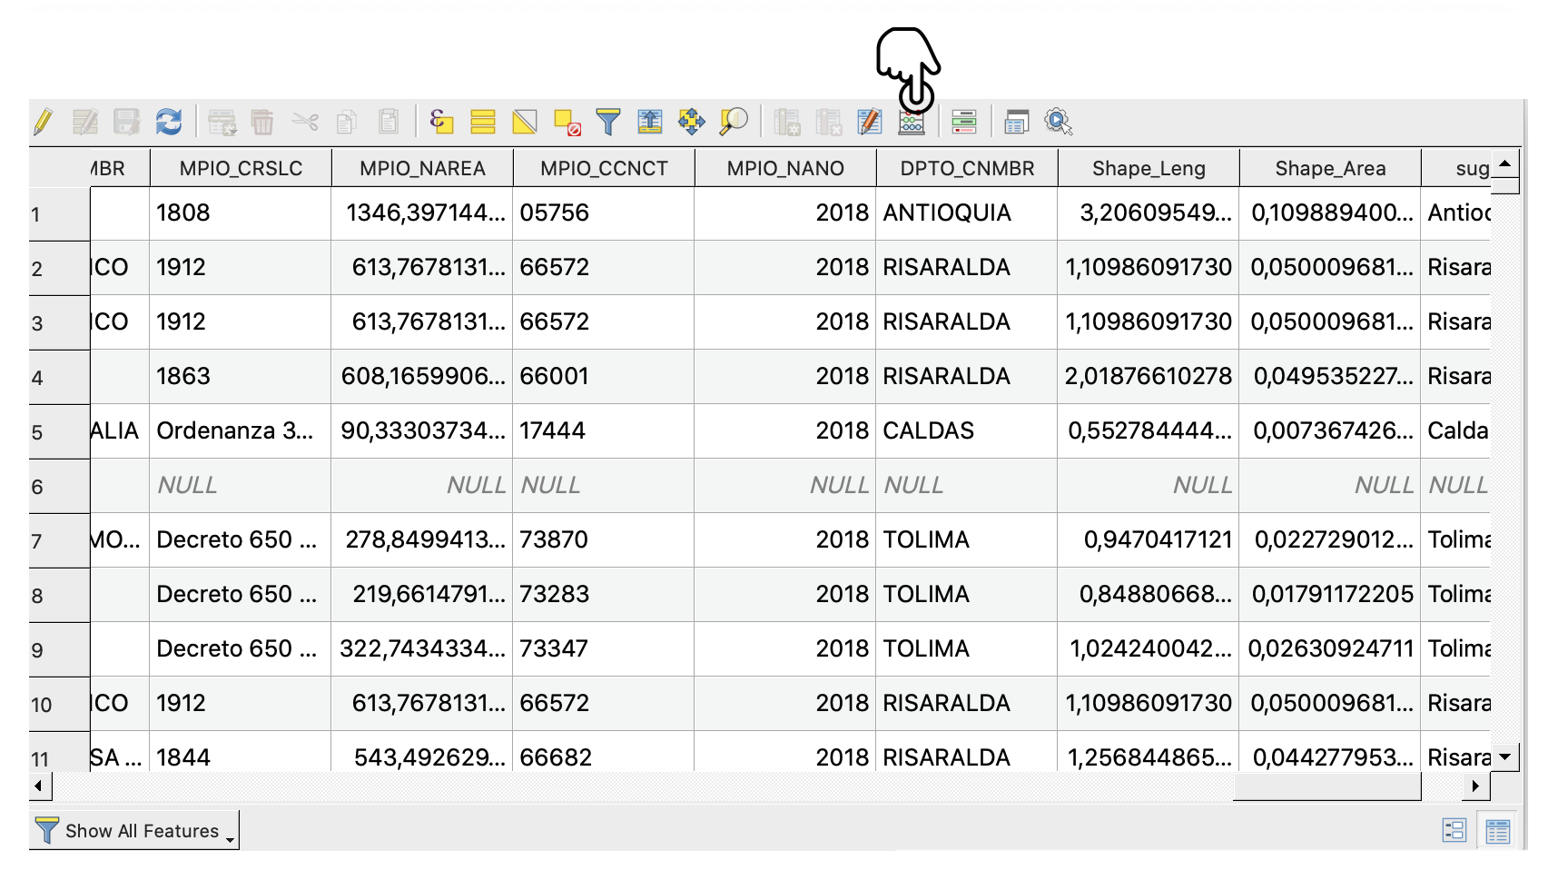Select row 4 by its row header
Viewport: 1558px width, 890px height.
(x=60, y=378)
